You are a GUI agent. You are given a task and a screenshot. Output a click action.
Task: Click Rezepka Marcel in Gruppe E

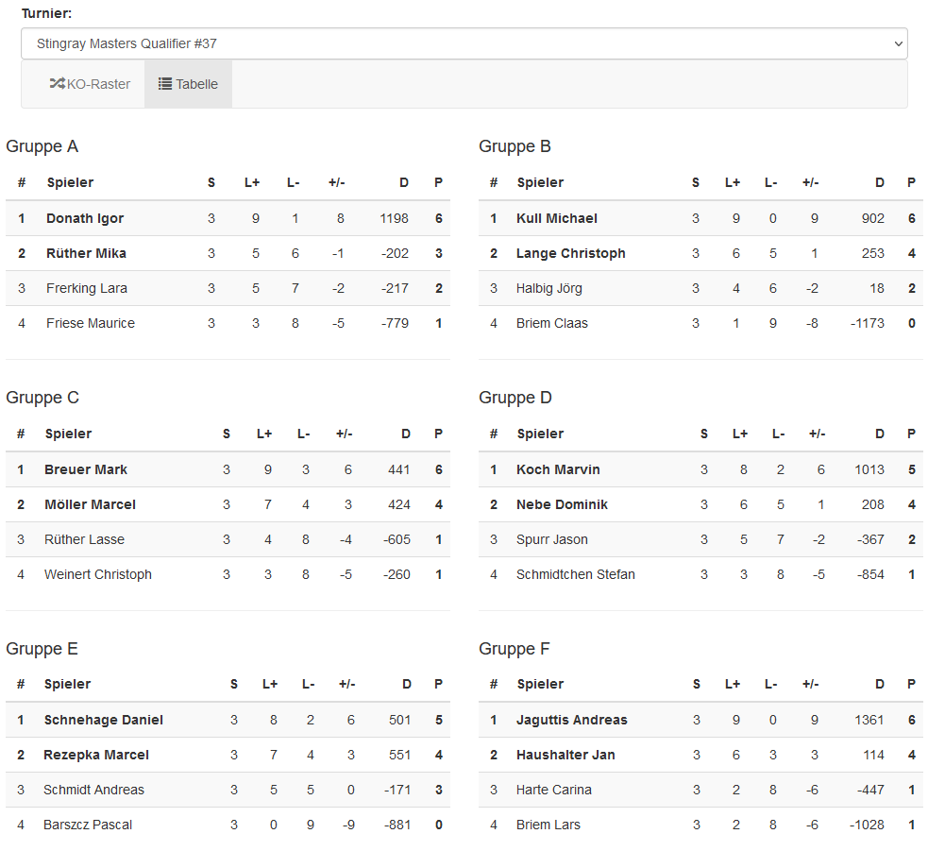tap(96, 755)
